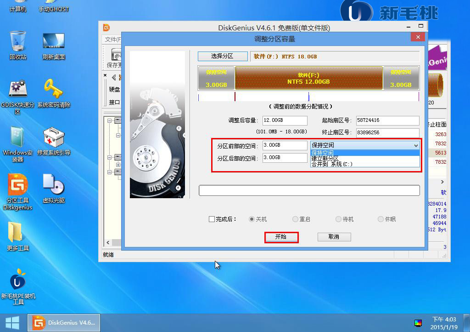
Task: Select the 休眠 radio button
Action: pyautogui.click(x=380, y=219)
